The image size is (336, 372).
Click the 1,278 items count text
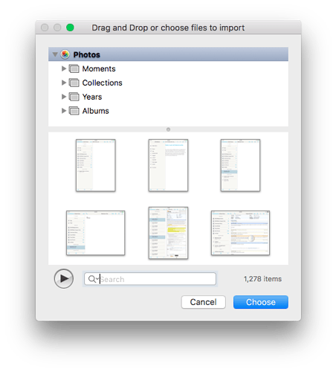click(x=262, y=279)
